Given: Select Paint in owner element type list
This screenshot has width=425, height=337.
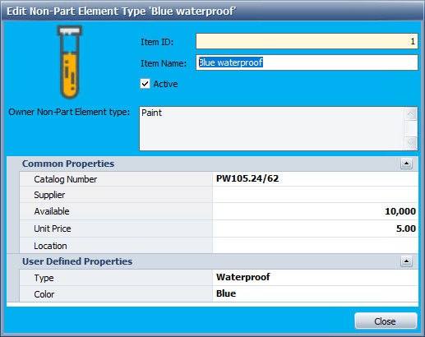Looking at the screenshot, I should [x=151, y=113].
